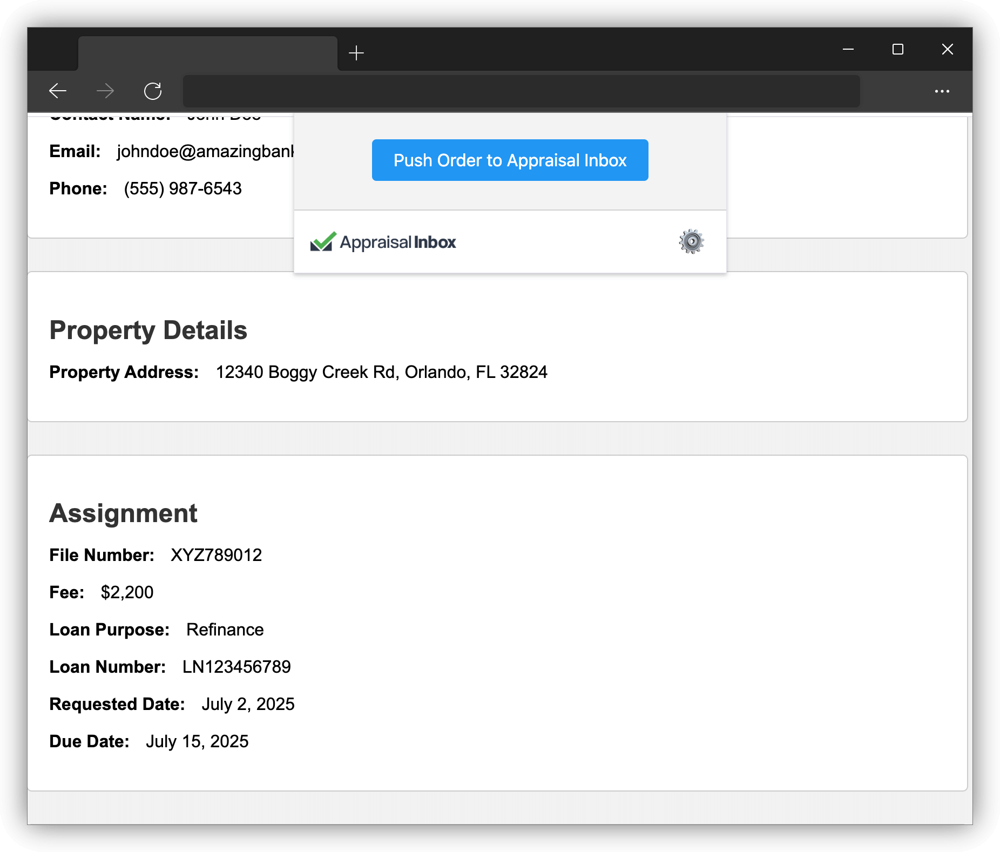Reload the page with the refresh icon
This screenshot has height=852, width=1000.
(x=153, y=91)
